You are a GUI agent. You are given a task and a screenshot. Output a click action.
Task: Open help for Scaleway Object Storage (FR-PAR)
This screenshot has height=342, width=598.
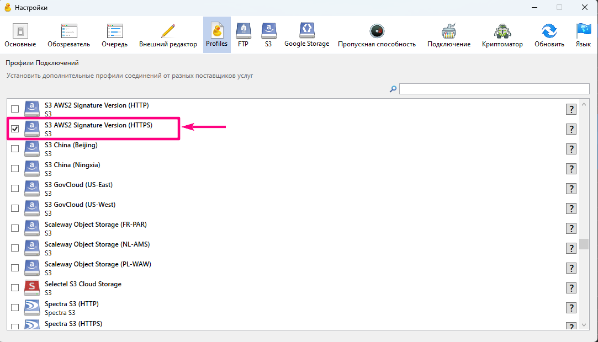pyautogui.click(x=571, y=228)
